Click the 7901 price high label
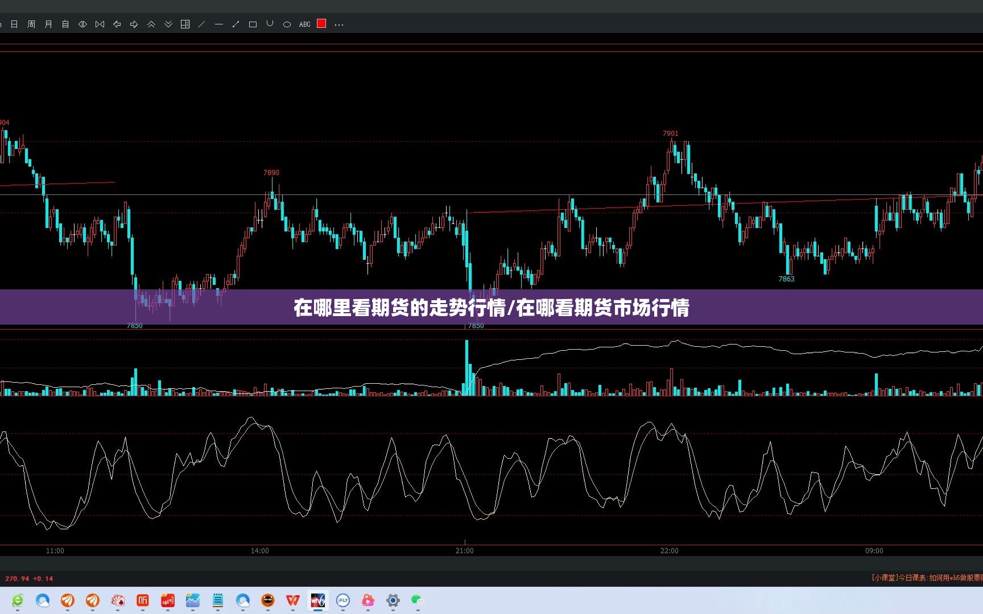The width and height of the screenshot is (983, 614). (671, 134)
